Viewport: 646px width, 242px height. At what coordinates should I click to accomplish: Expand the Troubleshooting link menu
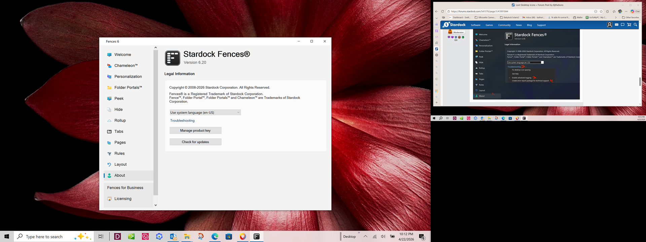point(182,120)
